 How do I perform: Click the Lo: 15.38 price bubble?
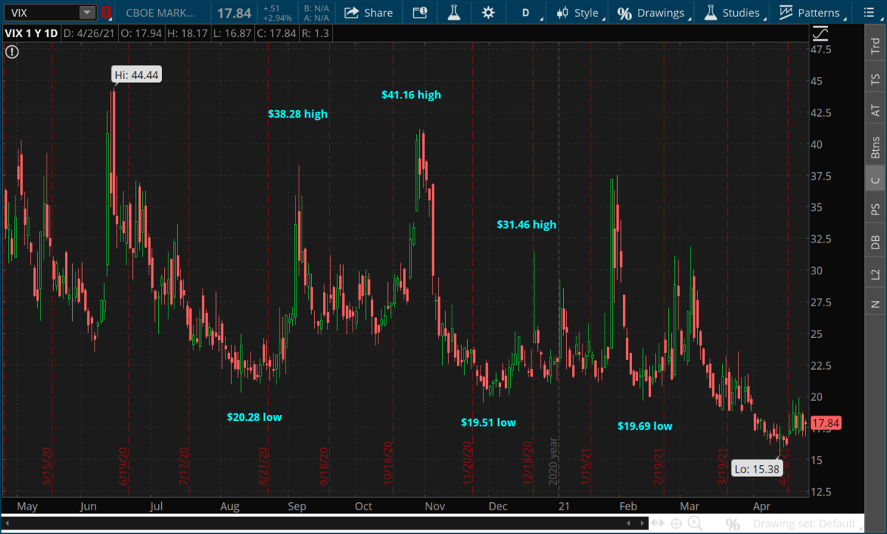(x=755, y=468)
